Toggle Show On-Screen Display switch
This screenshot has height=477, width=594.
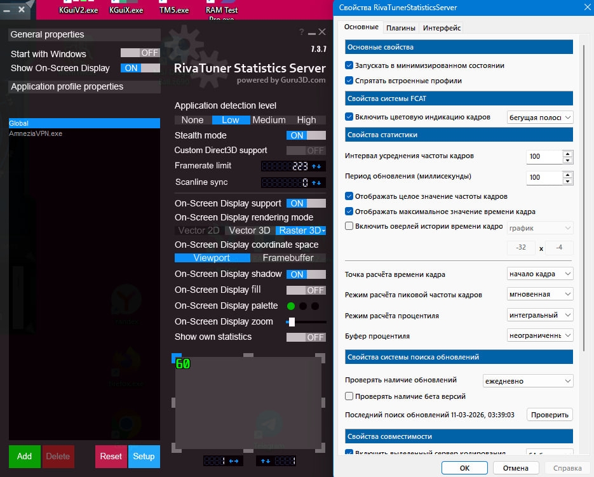(140, 68)
